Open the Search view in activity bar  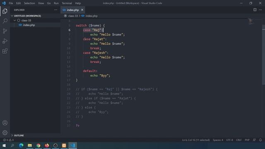[5, 21]
